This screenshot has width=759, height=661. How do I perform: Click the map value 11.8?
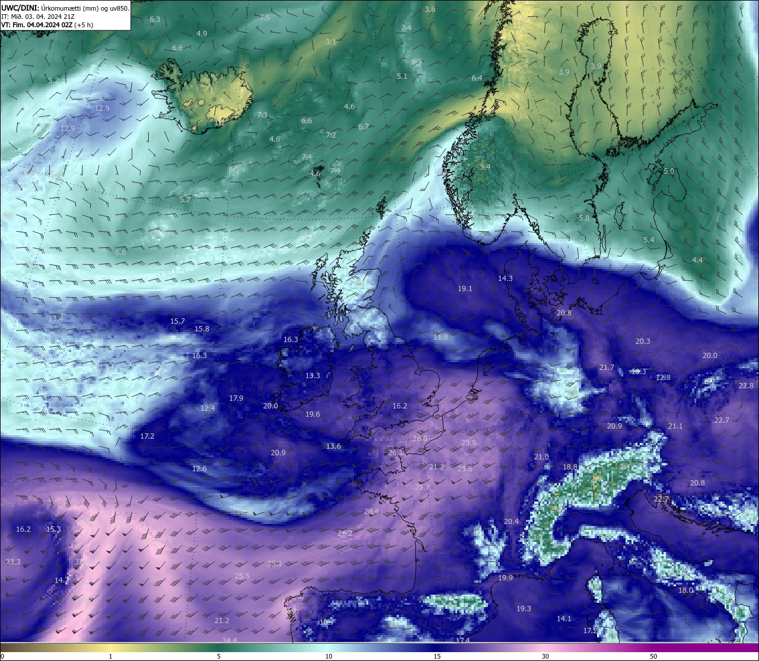[441, 337]
